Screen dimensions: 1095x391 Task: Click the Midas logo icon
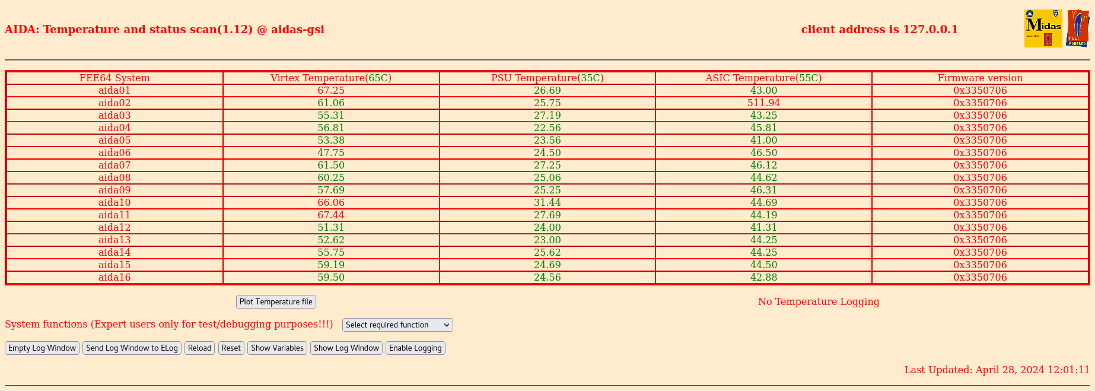[1043, 28]
